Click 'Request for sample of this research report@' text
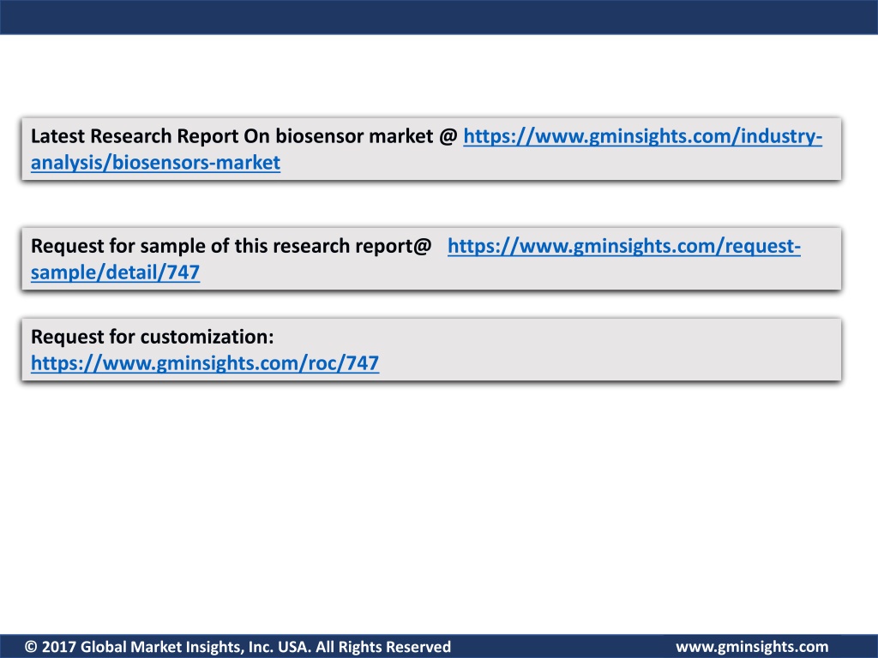This screenshot has width=878, height=658. tap(232, 246)
